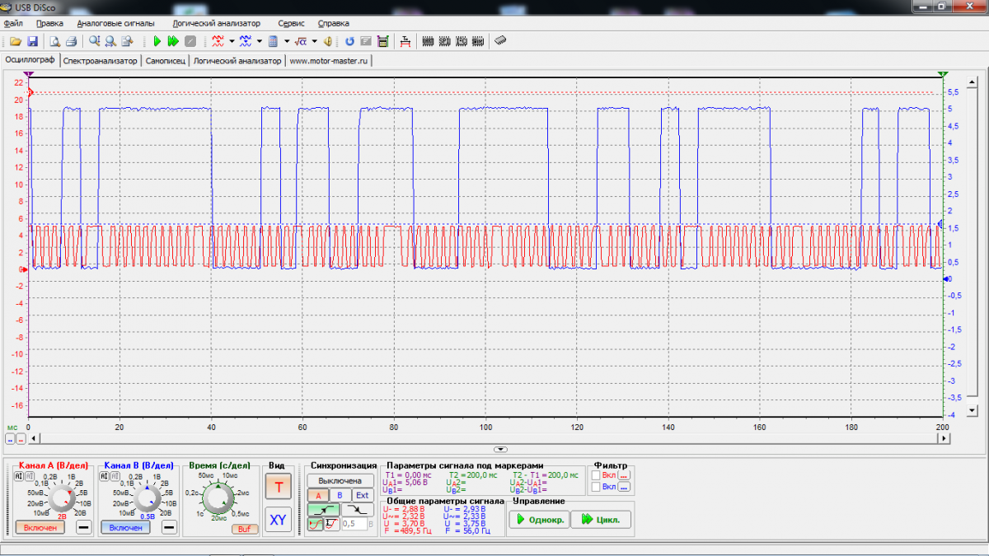Viewport: 989px width, 556px height.
Task: Click the square root math function icon
Action: coord(301,41)
